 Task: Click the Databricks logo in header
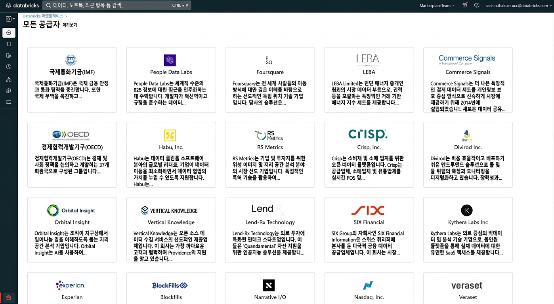coord(22,6)
